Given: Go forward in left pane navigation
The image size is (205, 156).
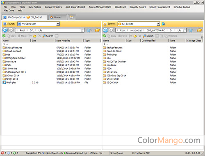Looking at the screenshot, I should point(11,30).
